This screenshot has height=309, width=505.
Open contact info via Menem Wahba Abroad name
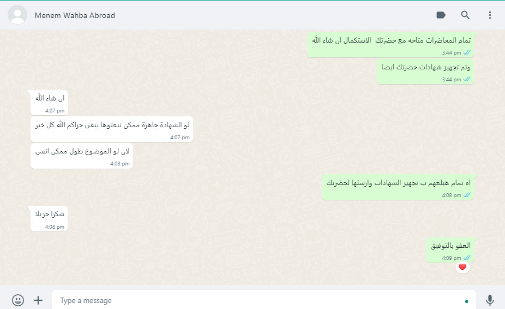tap(75, 15)
